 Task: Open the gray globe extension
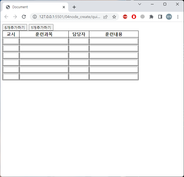tap(142, 17)
